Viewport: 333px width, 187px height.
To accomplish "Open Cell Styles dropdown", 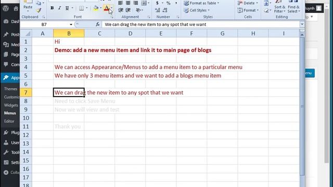I will (197, 10).
